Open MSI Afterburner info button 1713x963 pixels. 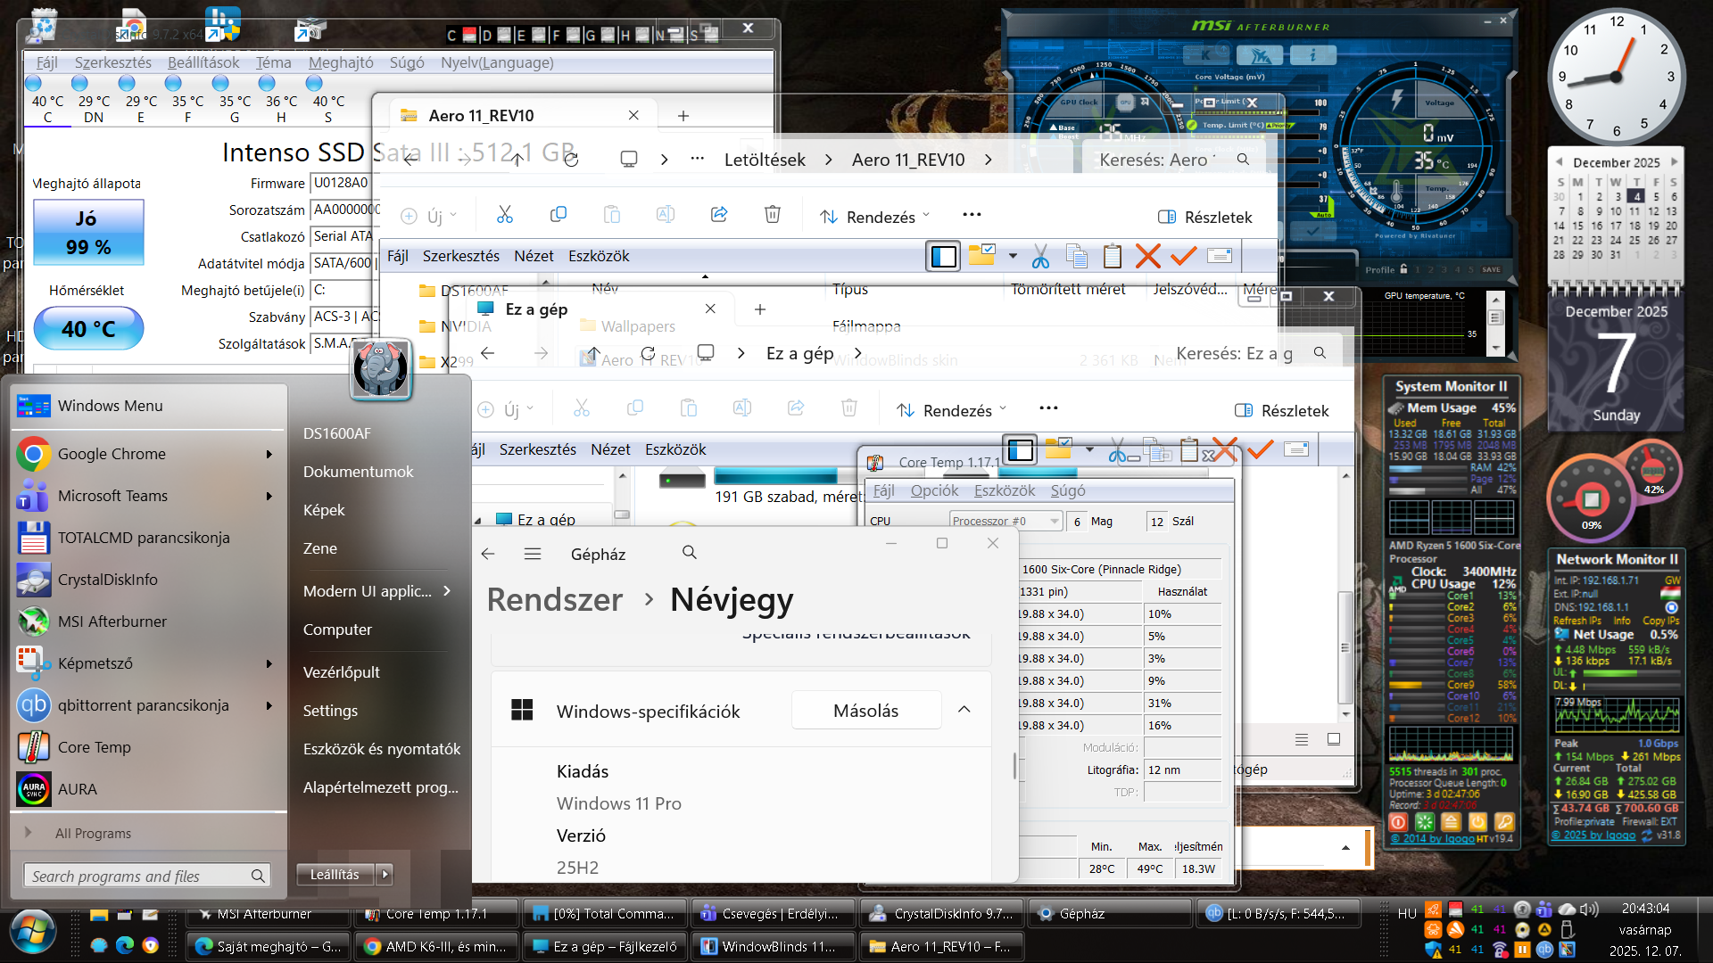point(1312,55)
